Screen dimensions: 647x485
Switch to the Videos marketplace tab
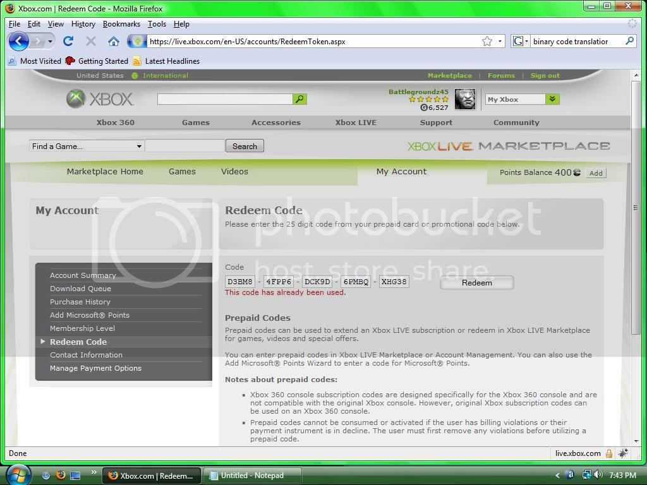pos(234,171)
